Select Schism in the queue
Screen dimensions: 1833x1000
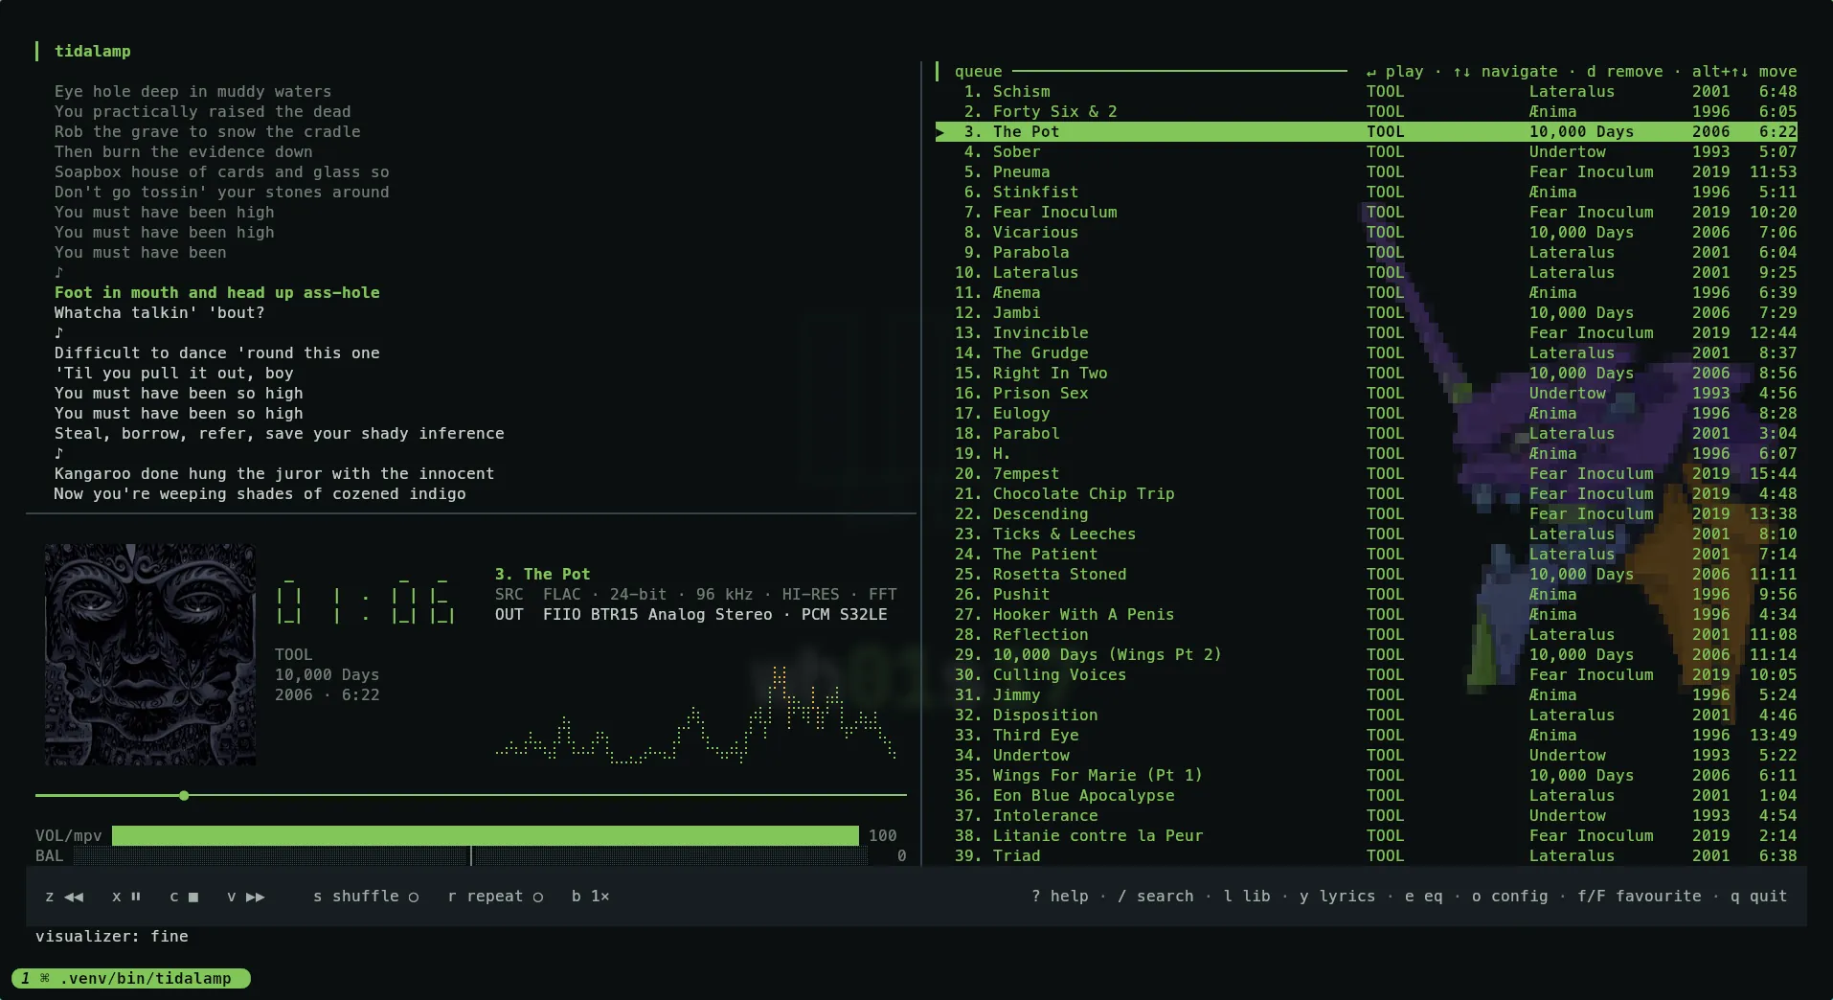click(x=1367, y=92)
